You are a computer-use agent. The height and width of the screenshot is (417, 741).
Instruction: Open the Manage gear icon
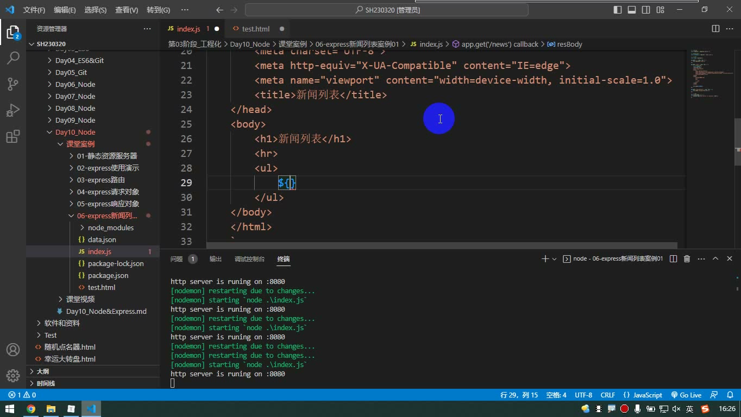(x=13, y=376)
